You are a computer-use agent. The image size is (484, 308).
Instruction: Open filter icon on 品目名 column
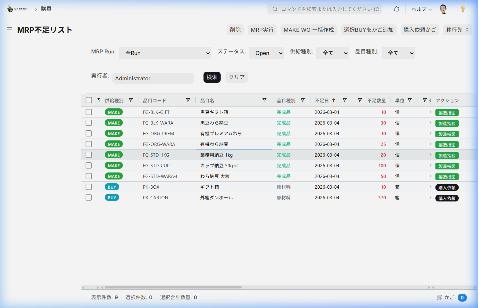(264, 100)
